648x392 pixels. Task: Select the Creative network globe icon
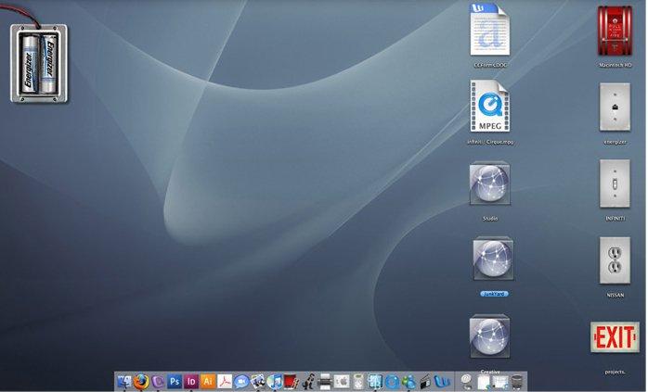[490, 336]
